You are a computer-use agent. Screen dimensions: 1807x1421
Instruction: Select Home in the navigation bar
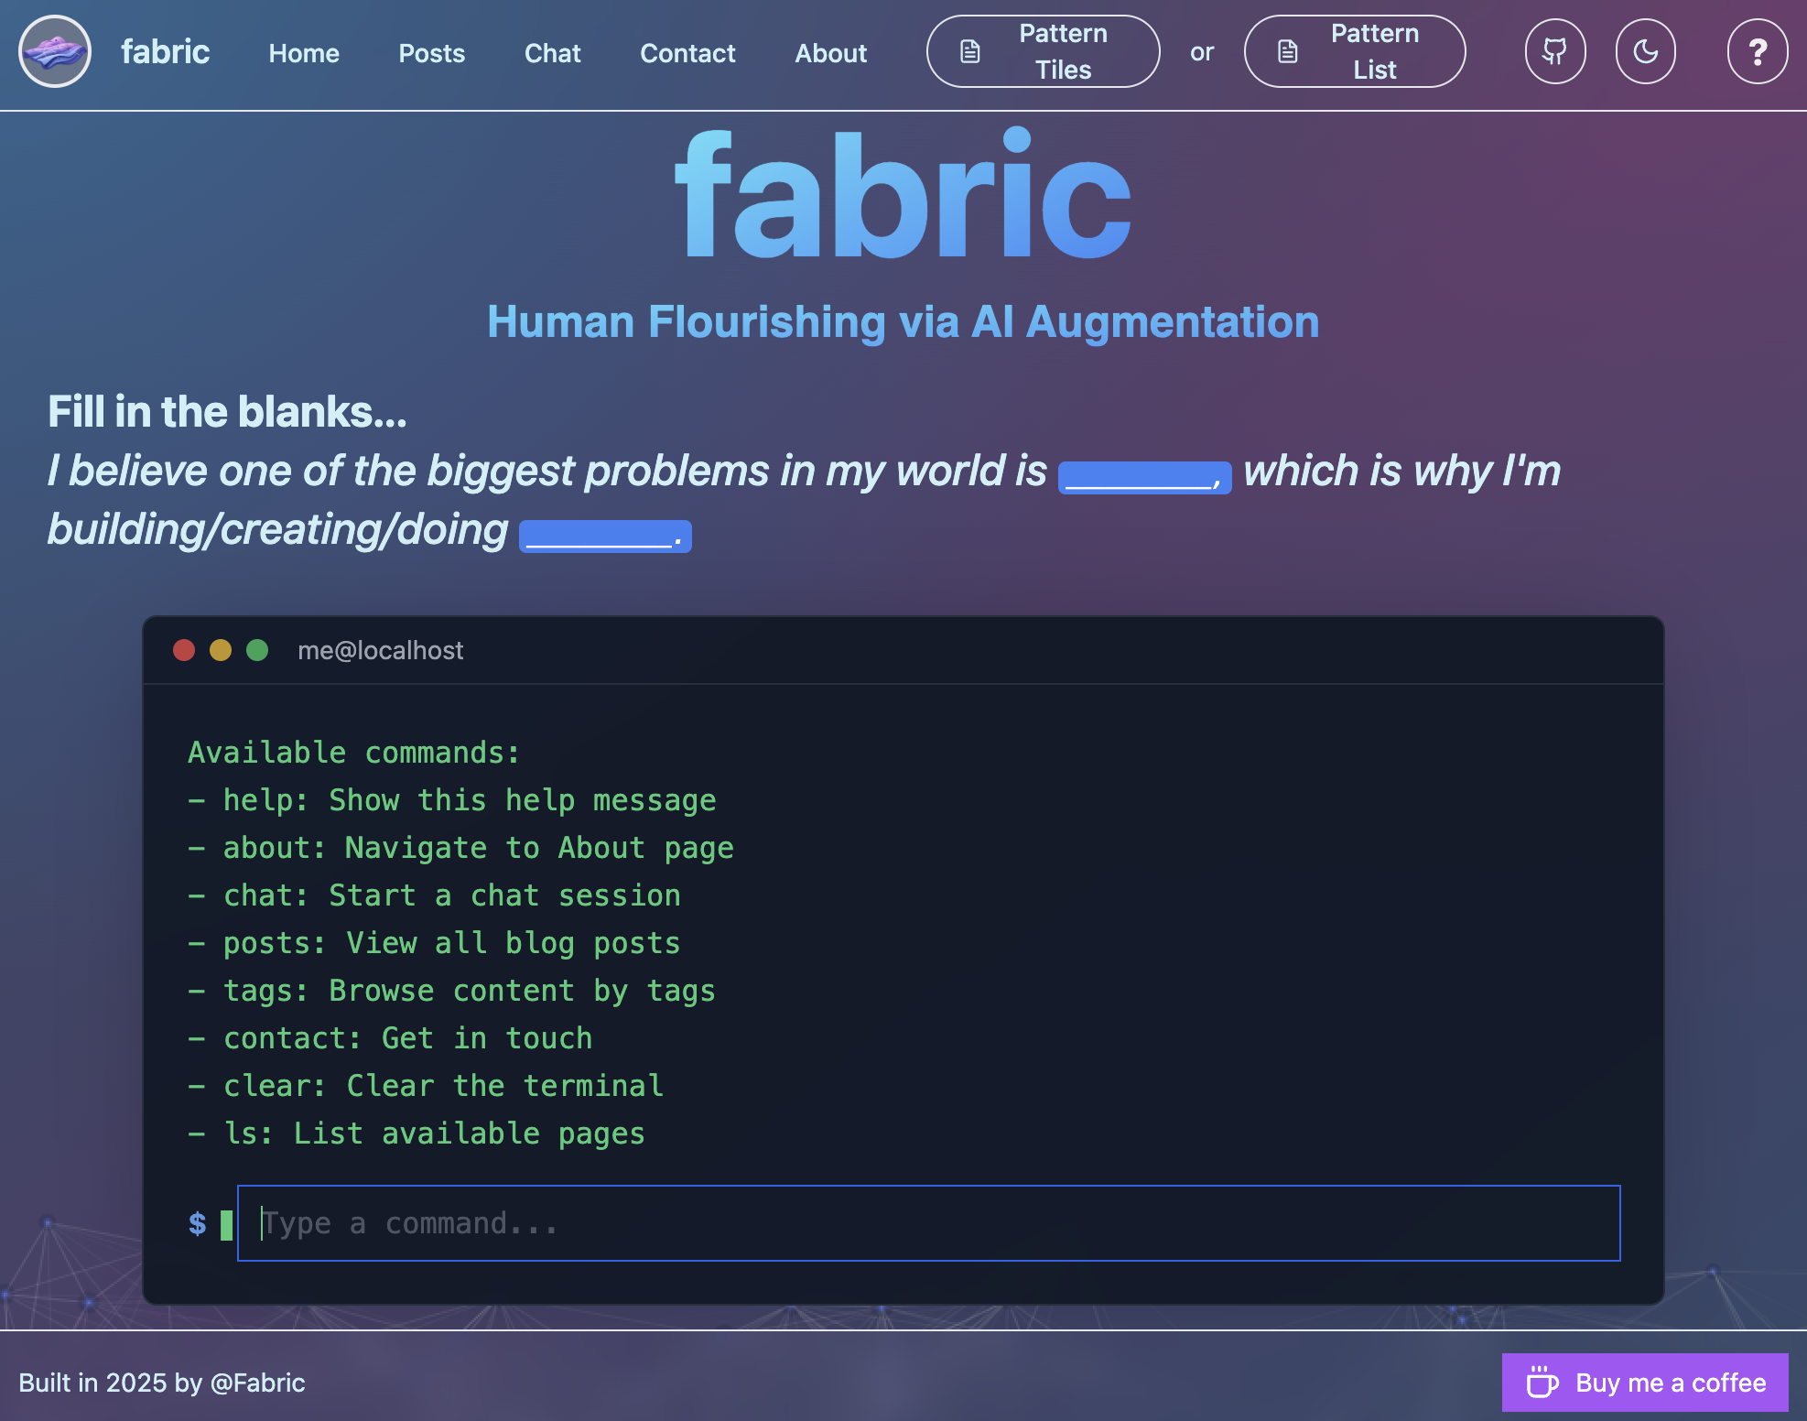point(303,53)
